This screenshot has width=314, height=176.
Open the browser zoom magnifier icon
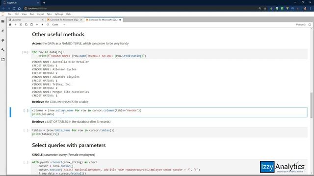[x=260, y=8]
